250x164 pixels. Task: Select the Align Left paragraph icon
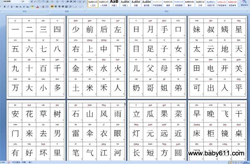point(52,7)
